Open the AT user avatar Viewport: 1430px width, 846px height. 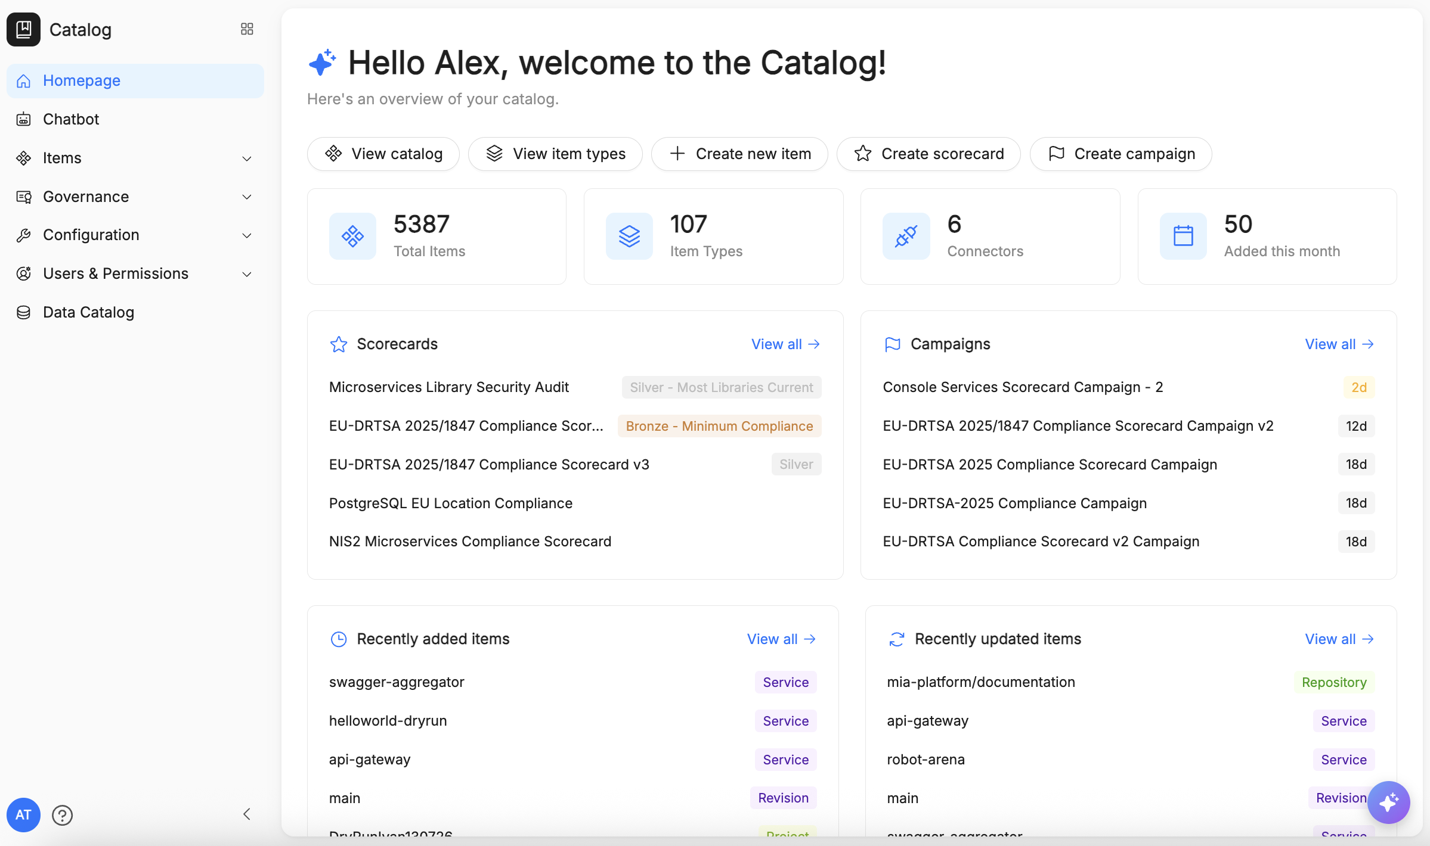point(23,815)
